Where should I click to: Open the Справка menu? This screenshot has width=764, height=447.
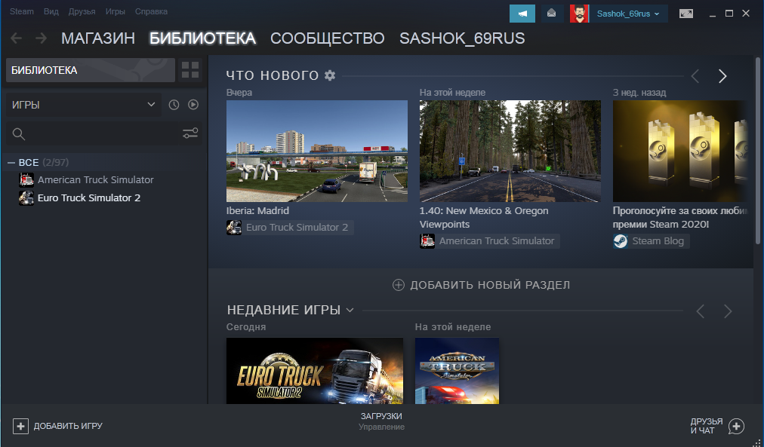[x=151, y=11]
